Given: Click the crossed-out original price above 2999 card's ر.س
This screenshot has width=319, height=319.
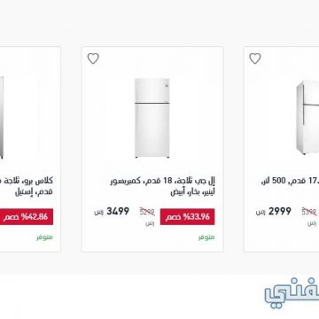Looking at the screenshot, I should pyautogui.click(x=309, y=212).
